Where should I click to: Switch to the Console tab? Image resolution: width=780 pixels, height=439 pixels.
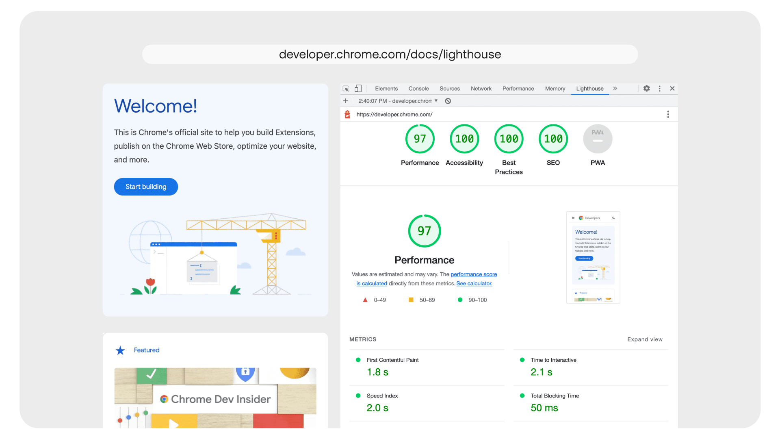click(x=418, y=89)
